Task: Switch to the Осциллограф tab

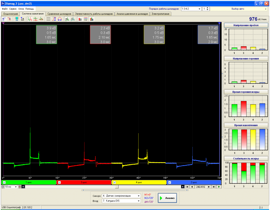Action: [x=11, y=14]
